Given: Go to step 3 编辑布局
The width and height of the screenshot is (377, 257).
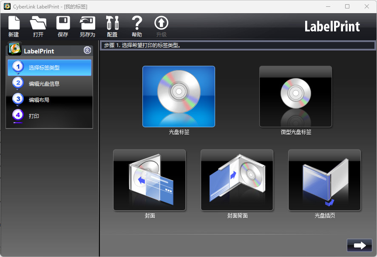Looking at the screenshot, I should coord(50,100).
